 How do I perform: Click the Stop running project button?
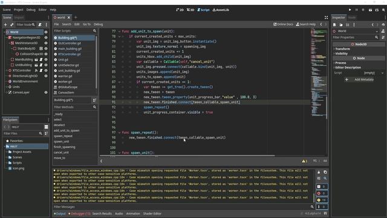point(363,10)
